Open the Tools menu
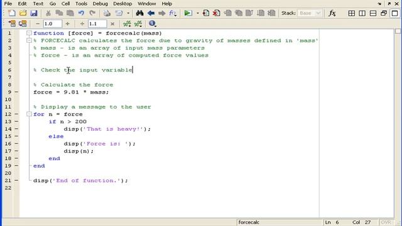Screen dimensions: 402x226 pyautogui.click(x=81, y=4)
